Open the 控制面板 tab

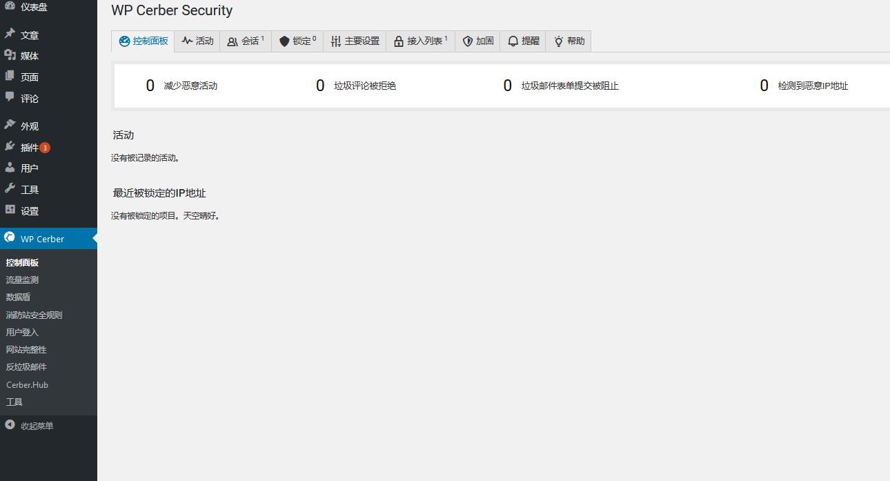pos(143,41)
